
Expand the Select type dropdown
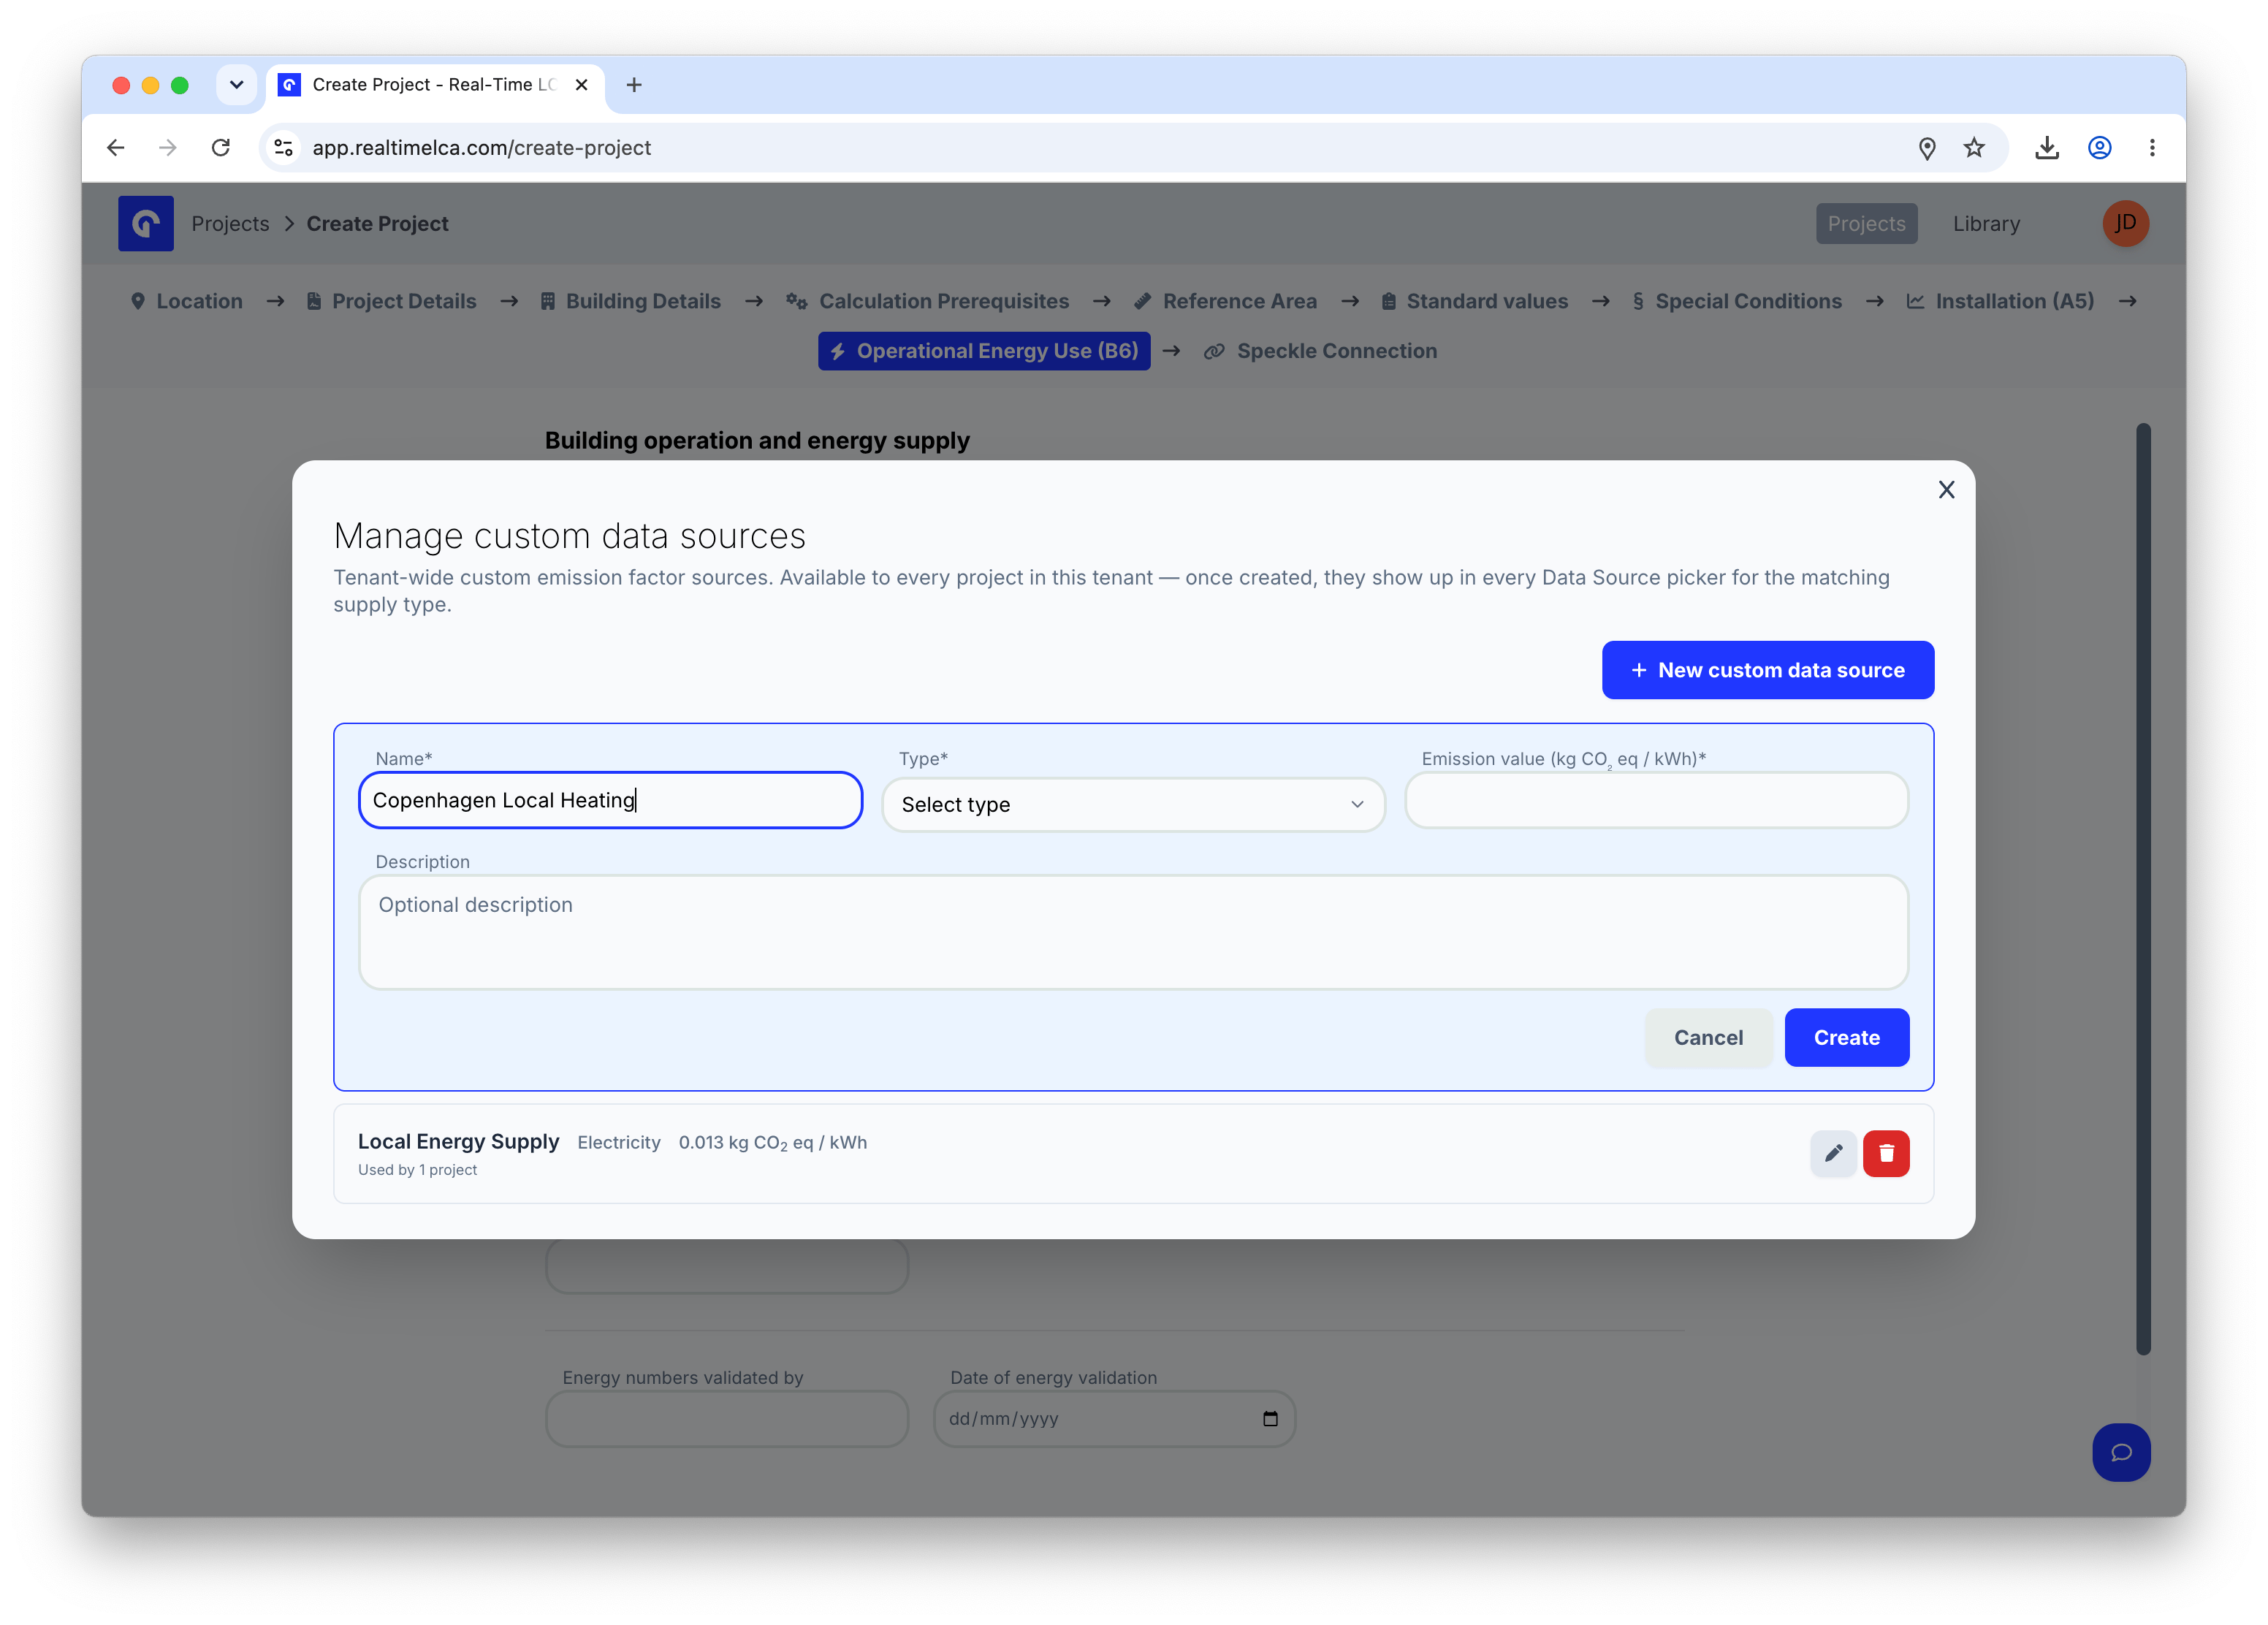(1133, 804)
